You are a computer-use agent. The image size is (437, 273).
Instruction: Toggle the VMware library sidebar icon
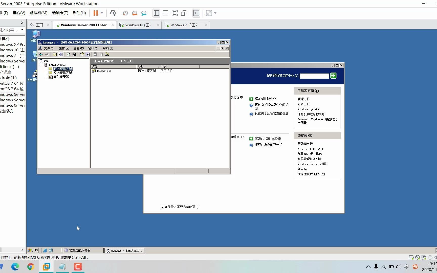pyautogui.click(x=156, y=13)
